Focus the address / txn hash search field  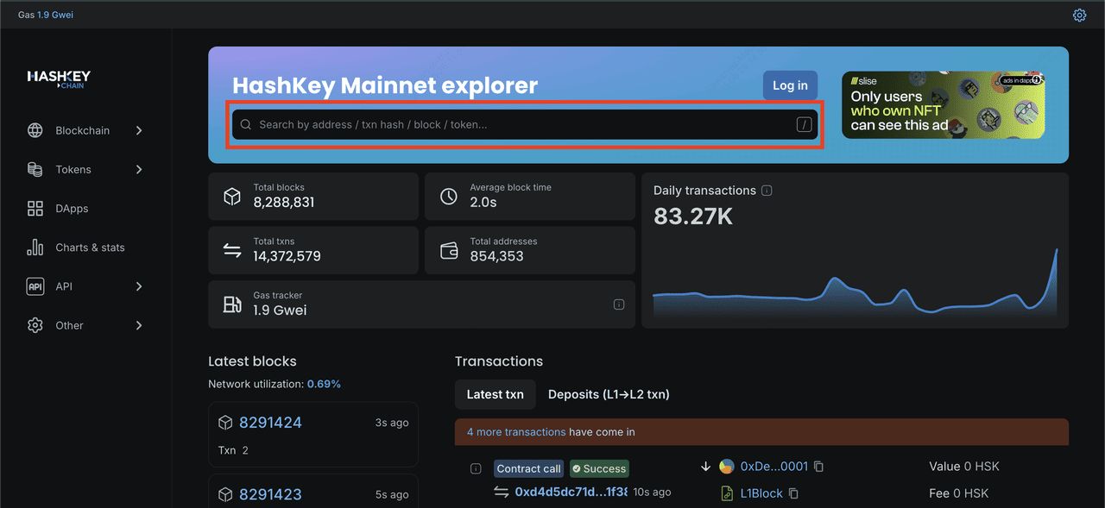pos(518,125)
